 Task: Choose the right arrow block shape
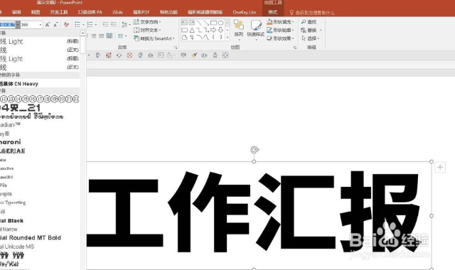213,30
